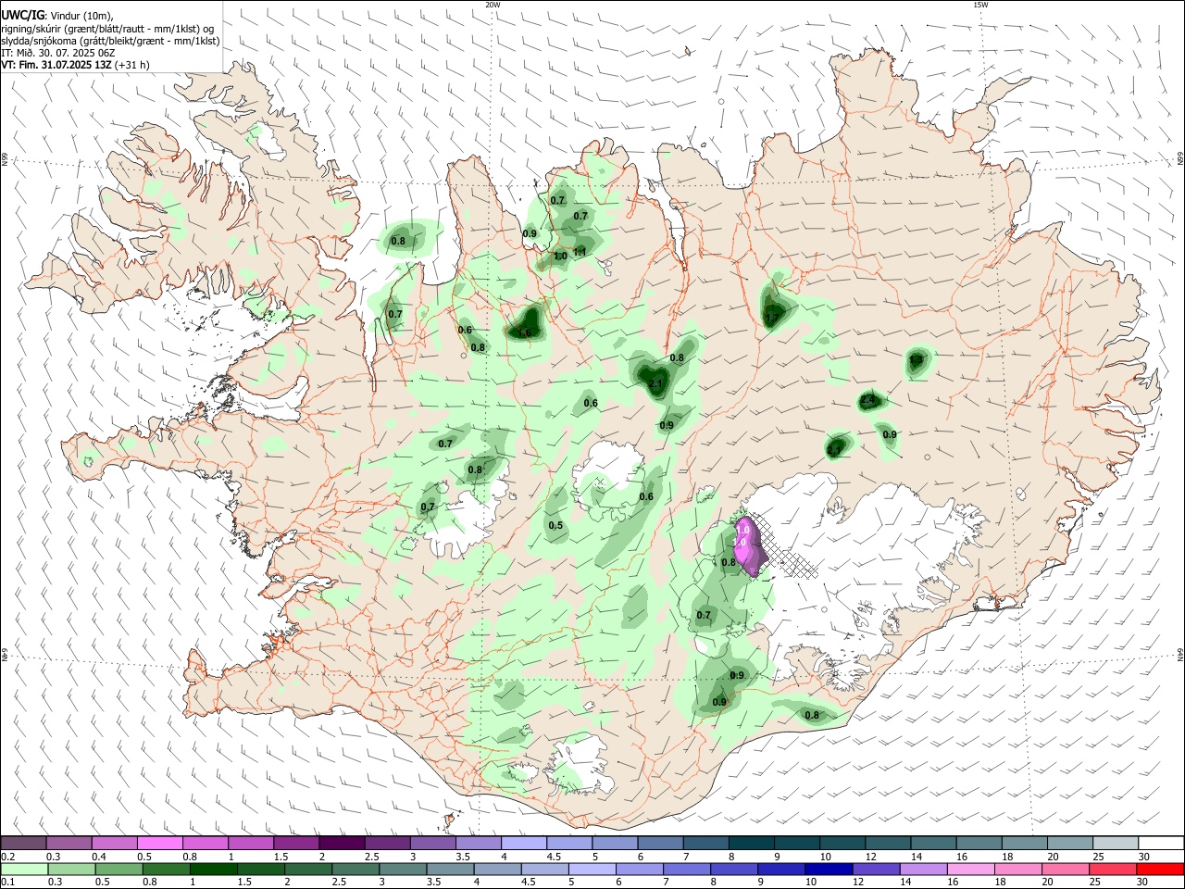The height and width of the screenshot is (889, 1185).
Task: Click the '15W' longitude label
Action: (980, 5)
